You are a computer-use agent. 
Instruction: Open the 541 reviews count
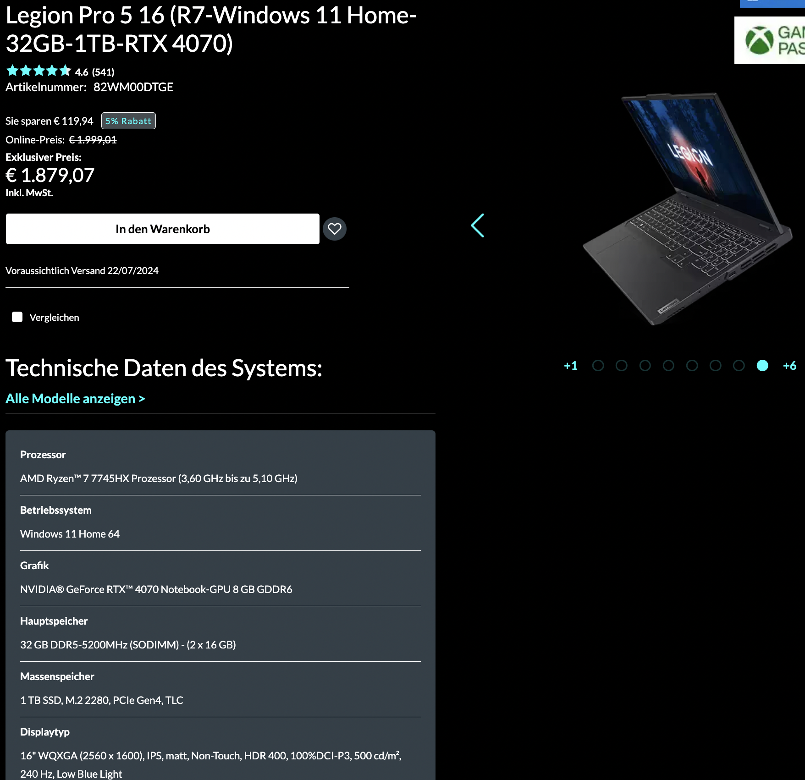103,72
